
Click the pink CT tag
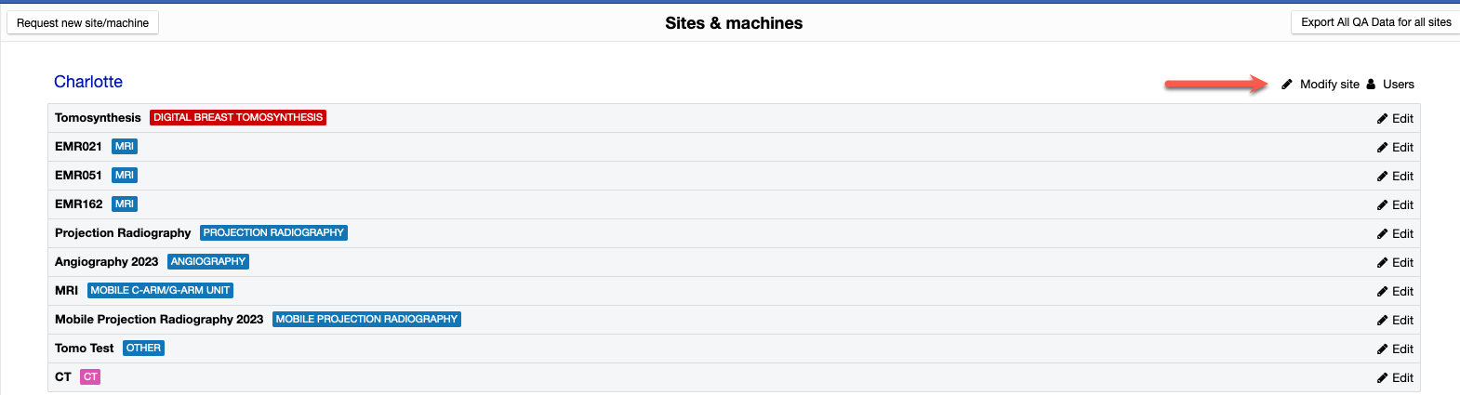coord(90,377)
